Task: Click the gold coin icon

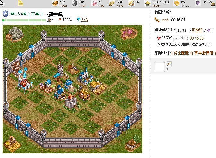Action: [x=177, y=3]
